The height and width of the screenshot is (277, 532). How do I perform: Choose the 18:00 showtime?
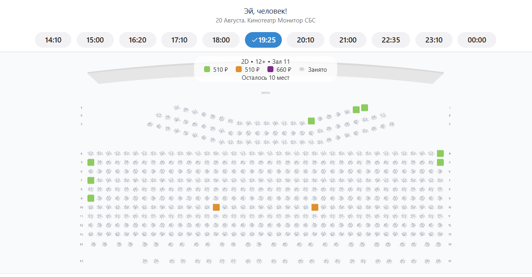point(221,40)
